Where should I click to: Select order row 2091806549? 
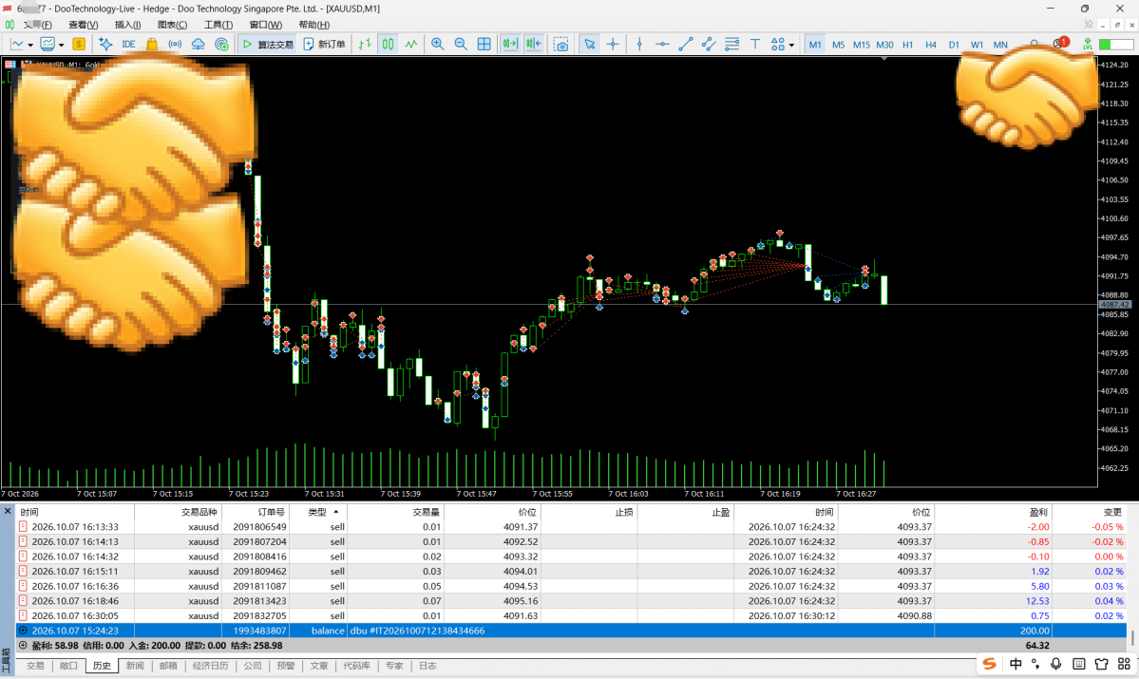(x=571, y=527)
